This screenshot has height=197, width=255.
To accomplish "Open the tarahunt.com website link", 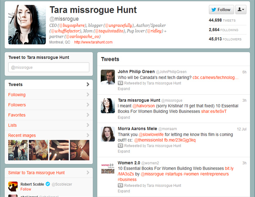I will tap(93, 42).
